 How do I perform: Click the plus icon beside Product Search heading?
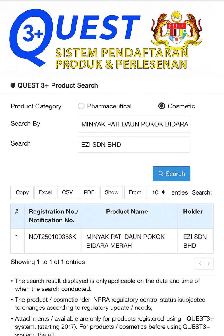tap(13, 85)
